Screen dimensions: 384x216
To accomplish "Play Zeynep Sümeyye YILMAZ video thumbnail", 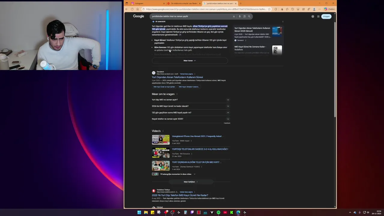I will coord(160,166).
